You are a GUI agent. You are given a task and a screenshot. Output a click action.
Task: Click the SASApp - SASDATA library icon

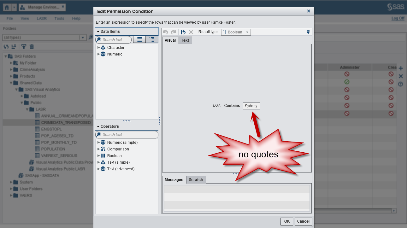click(21, 175)
